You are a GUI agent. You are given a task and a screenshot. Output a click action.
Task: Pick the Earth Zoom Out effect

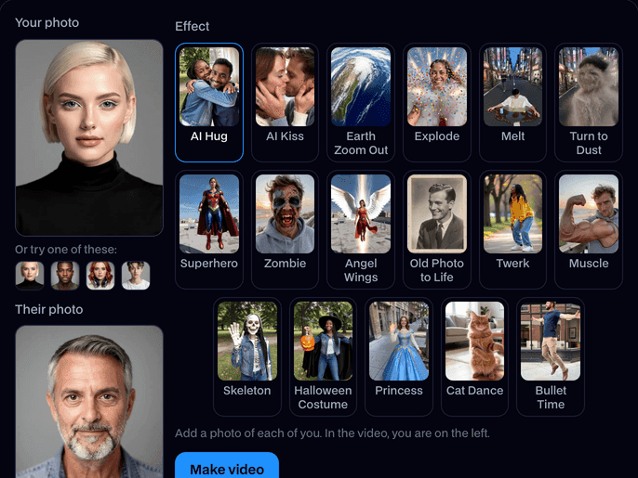pyautogui.click(x=361, y=102)
